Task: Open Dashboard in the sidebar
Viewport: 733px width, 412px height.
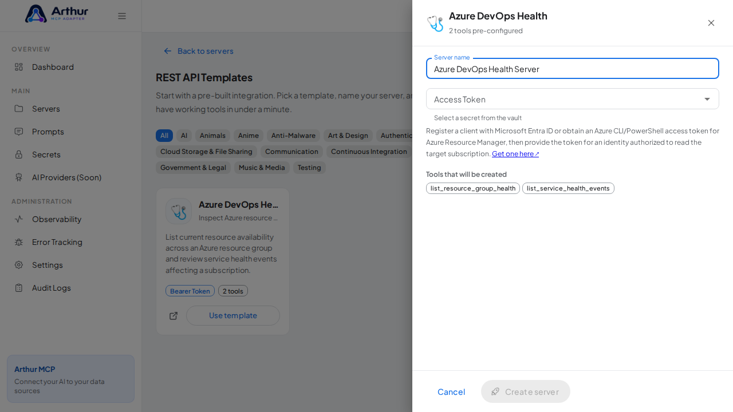Action: (x=71, y=67)
